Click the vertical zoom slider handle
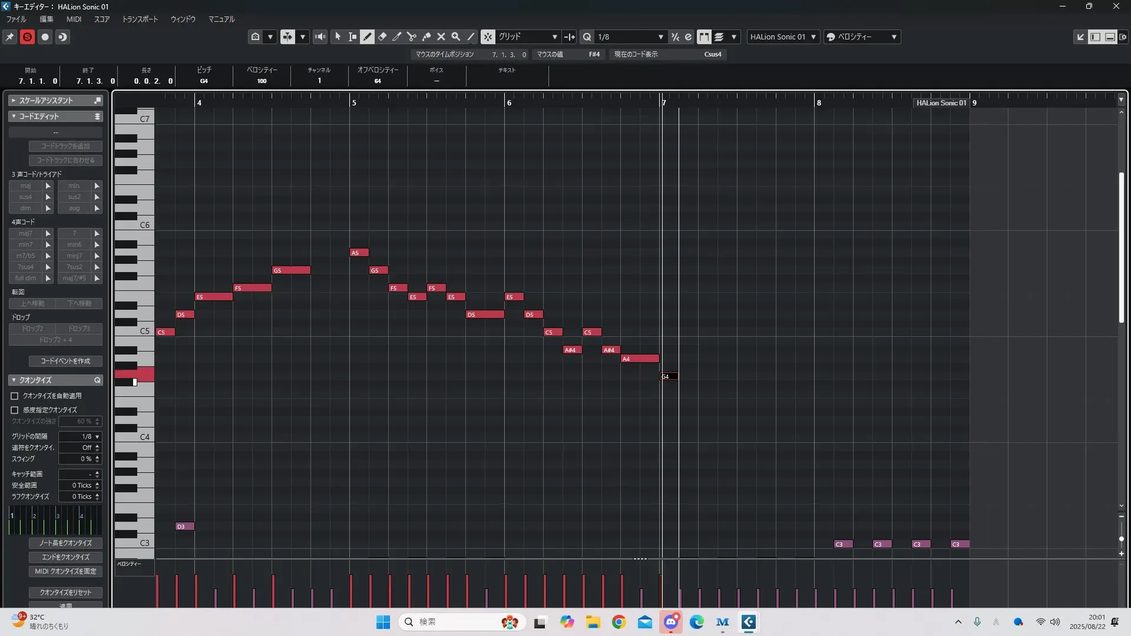The height and width of the screenshot is (636, 1131). [x=1121, y=539]
